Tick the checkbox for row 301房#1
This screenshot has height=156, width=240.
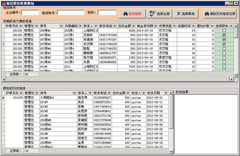[224, 53]
